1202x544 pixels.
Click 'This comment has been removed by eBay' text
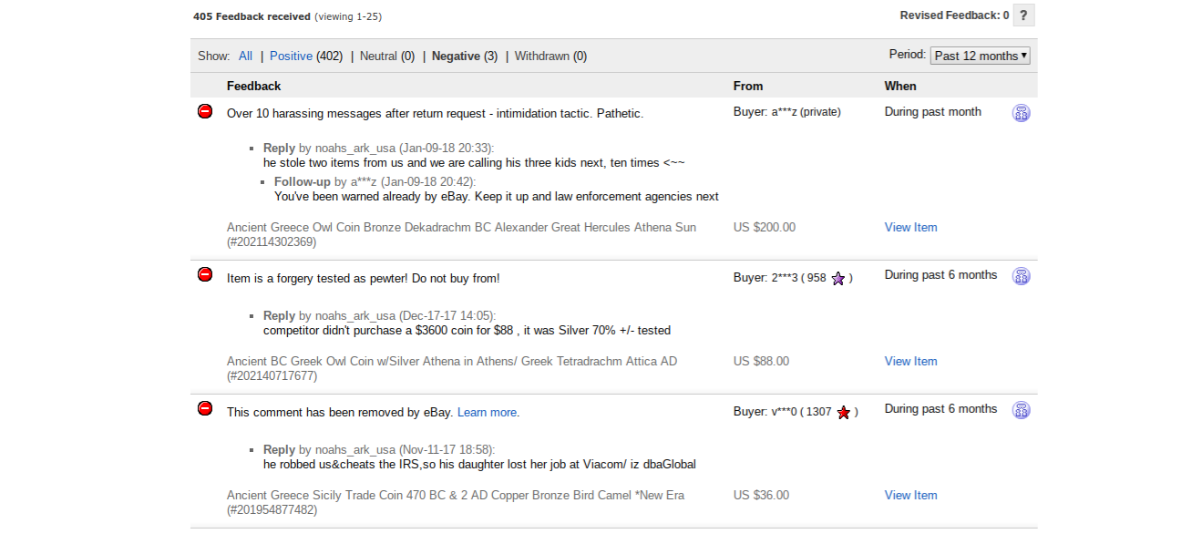[x=340, y=413]
